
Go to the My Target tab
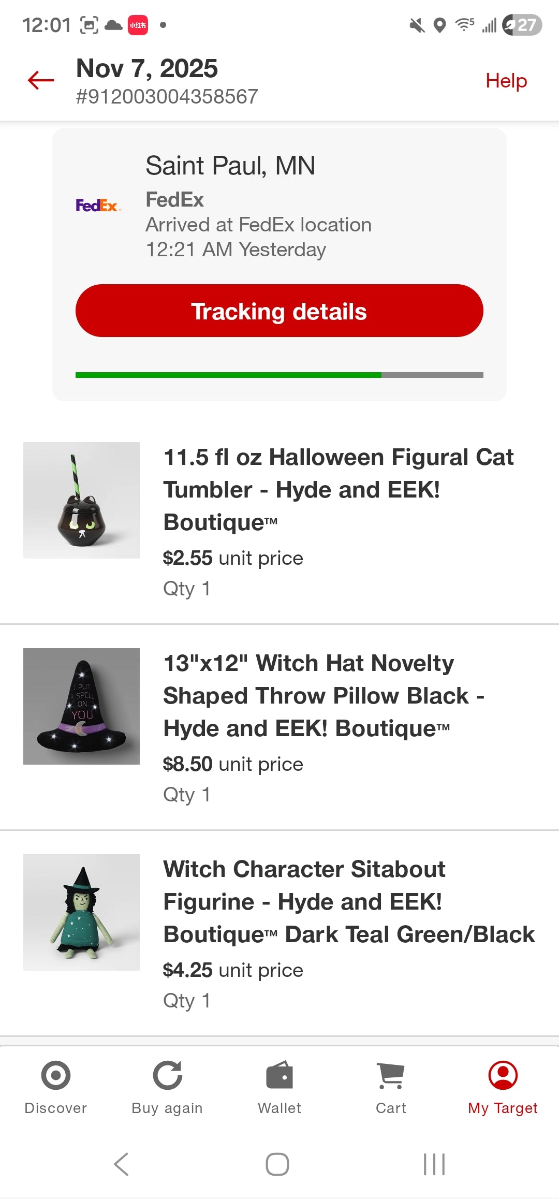(x=503, y=1086)
